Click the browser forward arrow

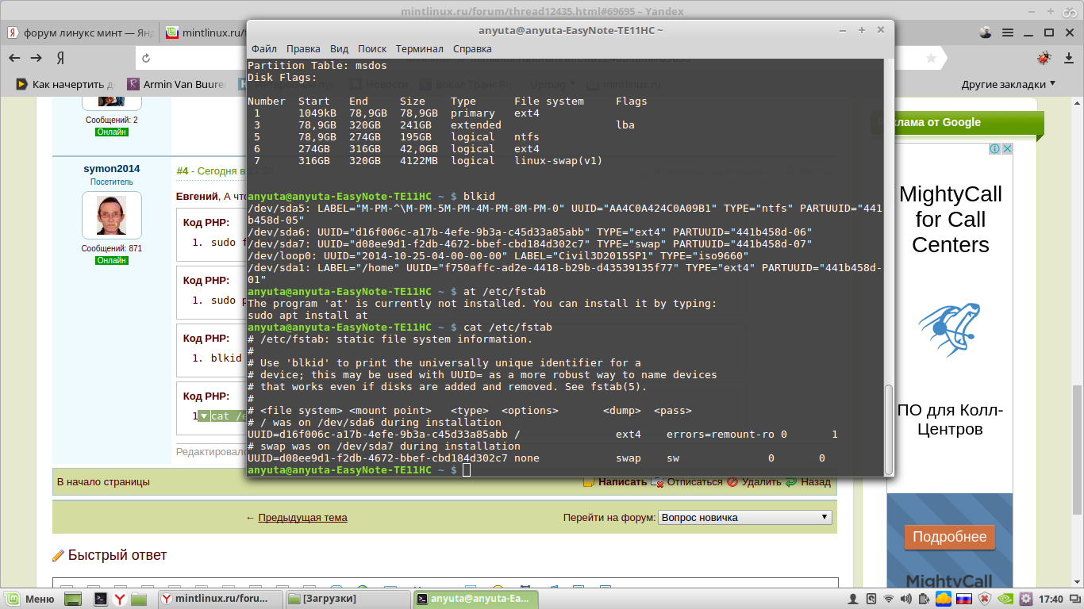tap(37, 58)
